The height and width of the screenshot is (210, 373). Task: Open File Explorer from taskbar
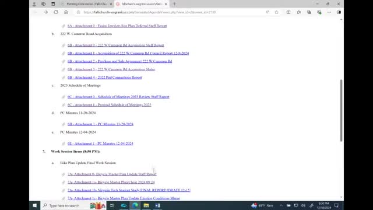tap(146, 205)
